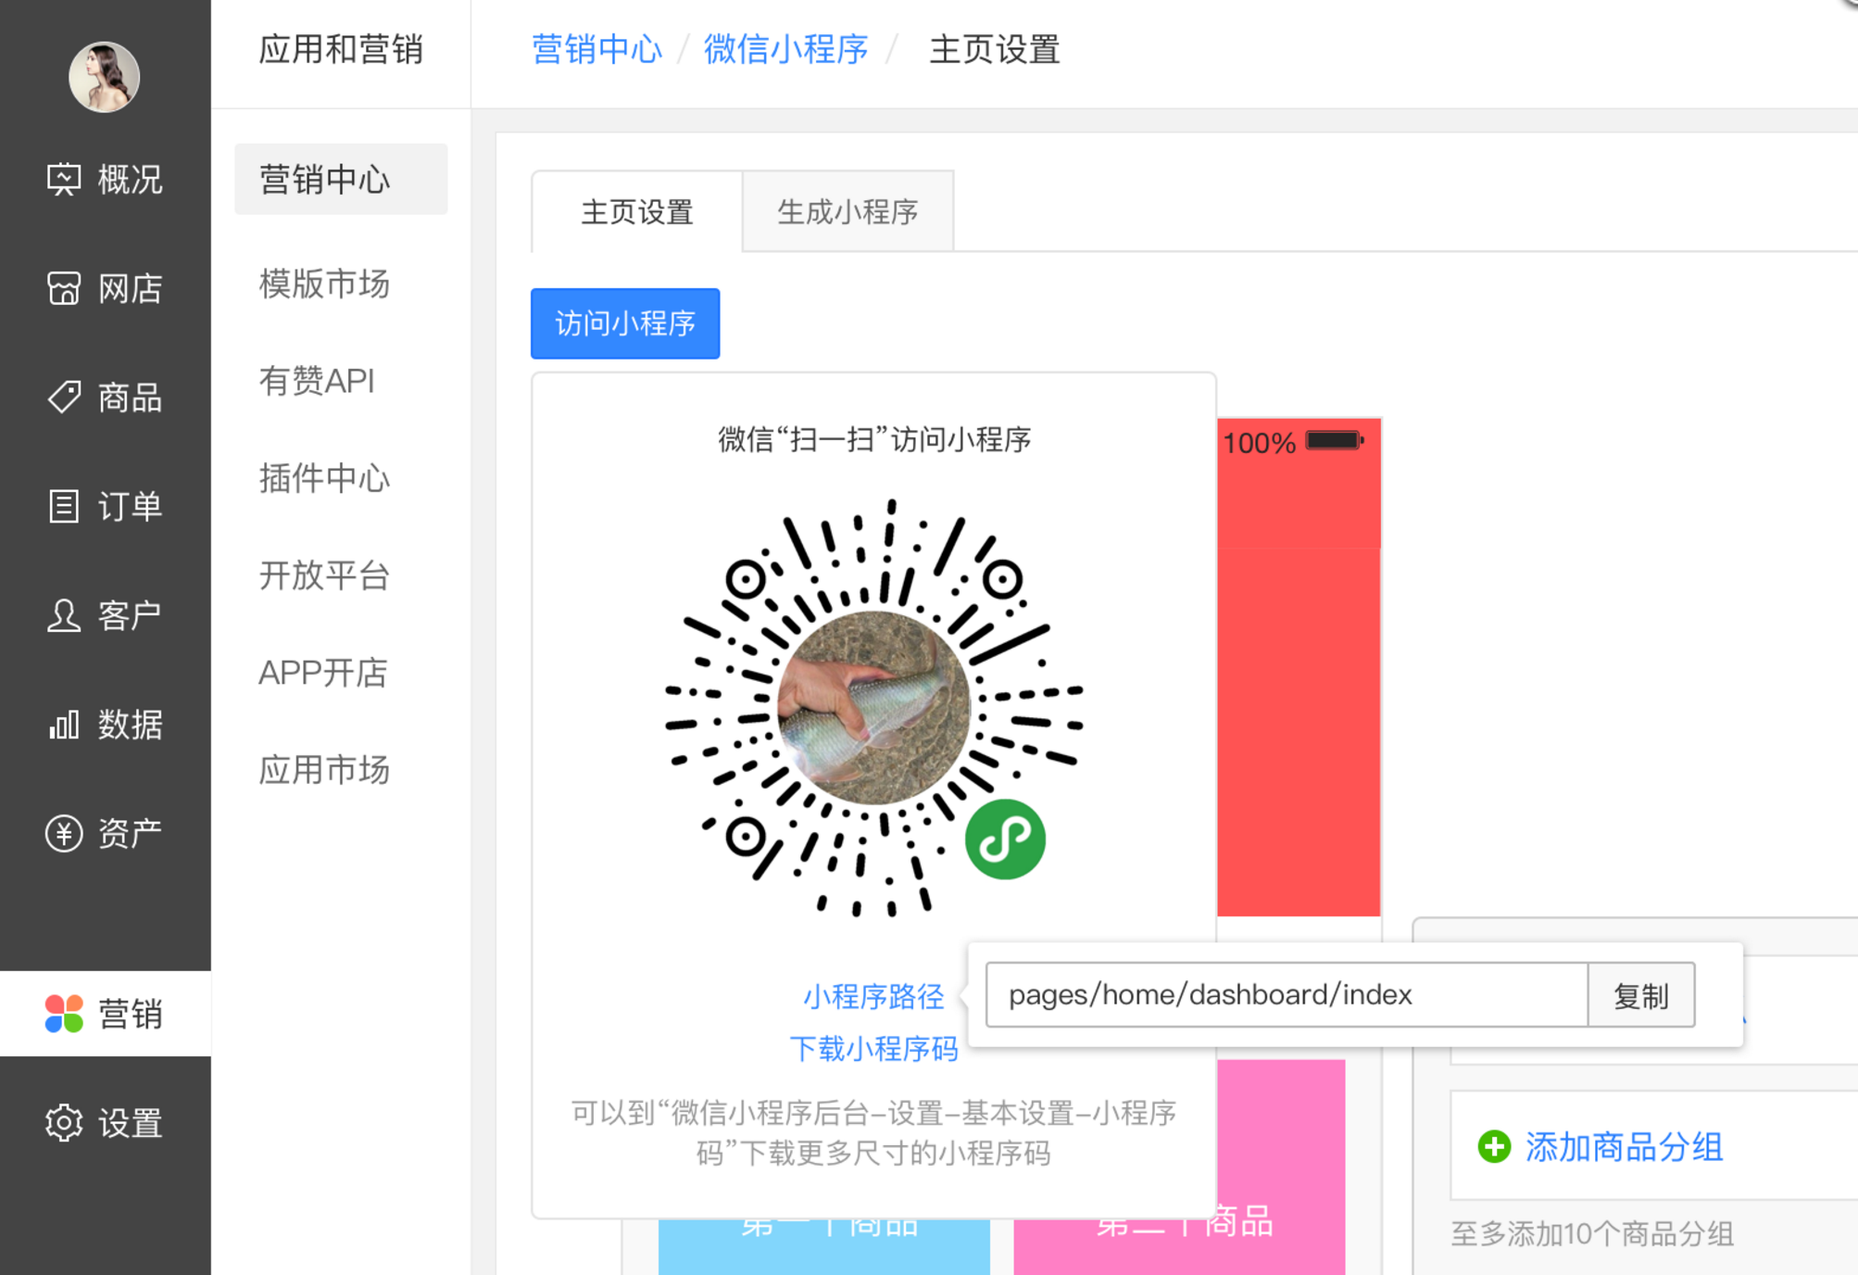Click 添加商品分组 link
The image size is (1858, 1275).
(x=1624, y=1146)
